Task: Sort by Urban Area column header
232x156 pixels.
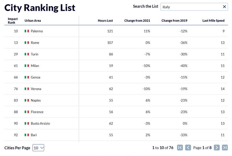Action: point(33,21)
